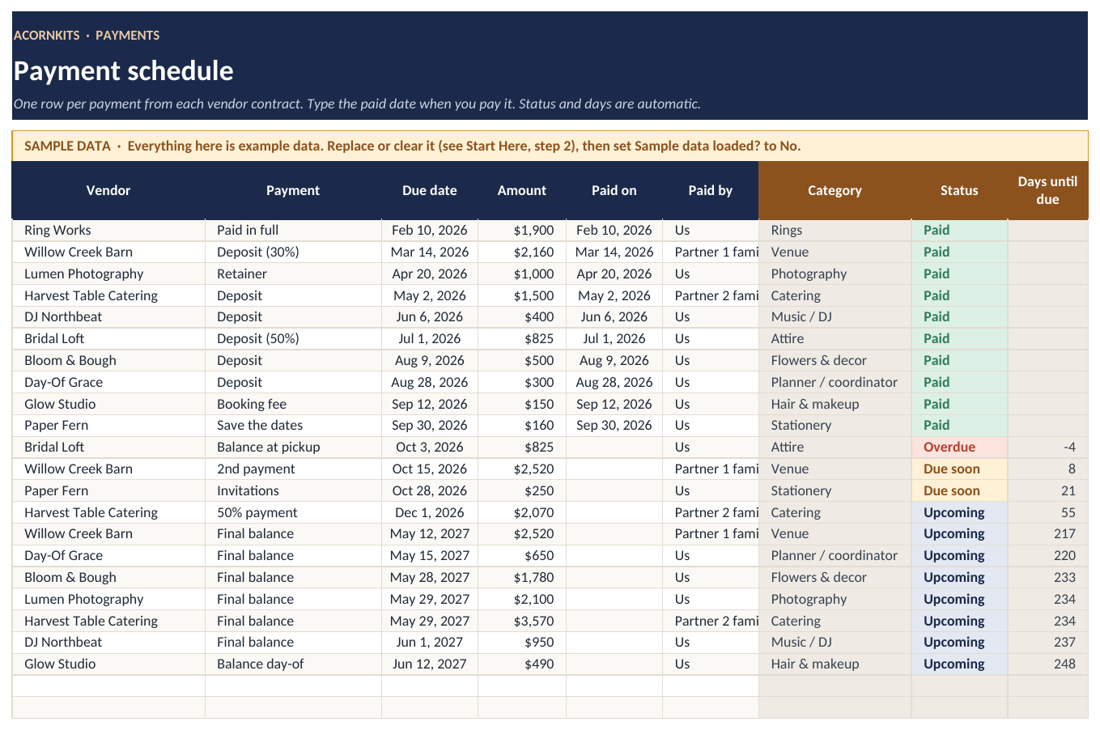Screen dimensions: 1100x730
Task: Select the Amount column header
Action: (x=522, y=190)
